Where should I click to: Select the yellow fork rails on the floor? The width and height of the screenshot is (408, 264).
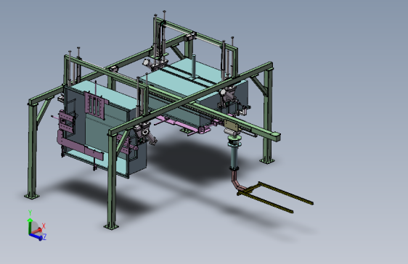coord(275,197)
